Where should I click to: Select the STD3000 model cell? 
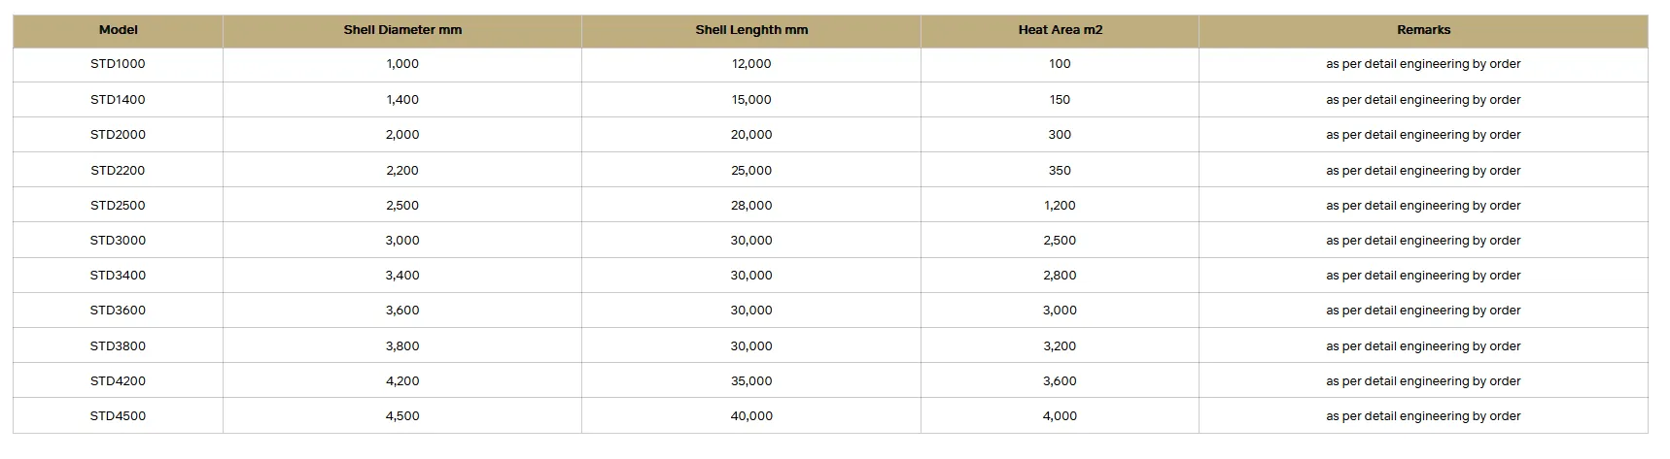pyautogui.click(x=118, y=241)
